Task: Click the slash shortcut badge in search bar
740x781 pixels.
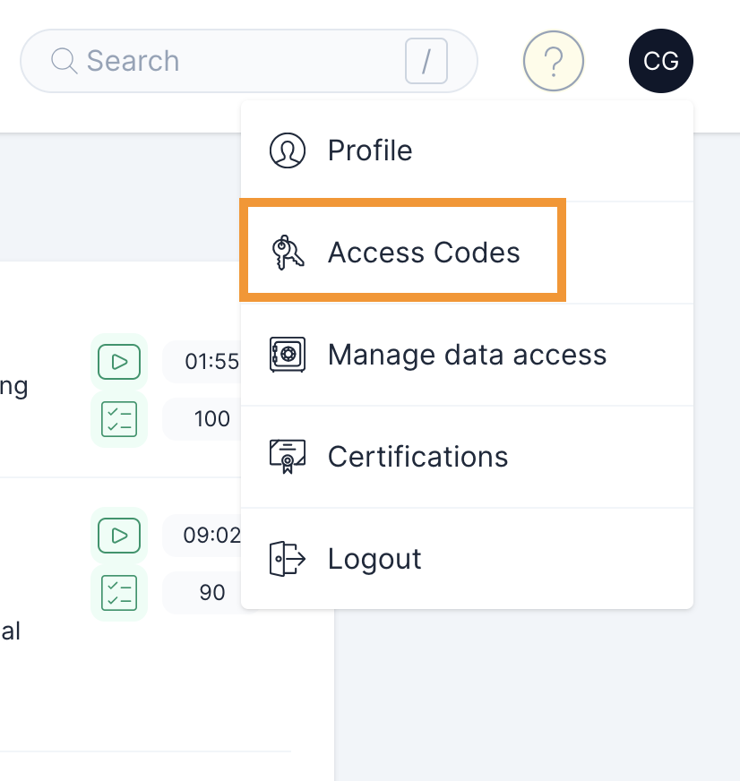Action: [425, 60]
